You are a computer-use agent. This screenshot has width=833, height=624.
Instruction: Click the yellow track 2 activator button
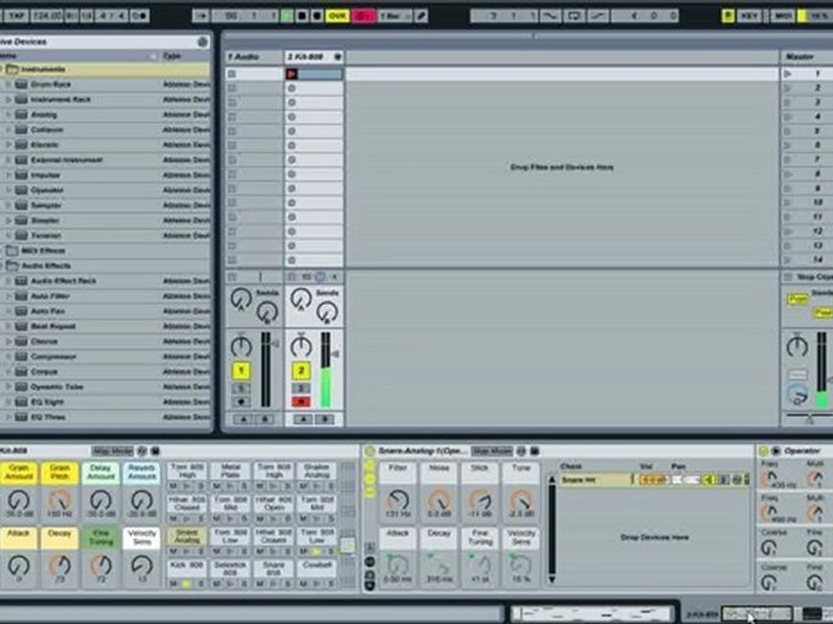(x=301, y=370)
